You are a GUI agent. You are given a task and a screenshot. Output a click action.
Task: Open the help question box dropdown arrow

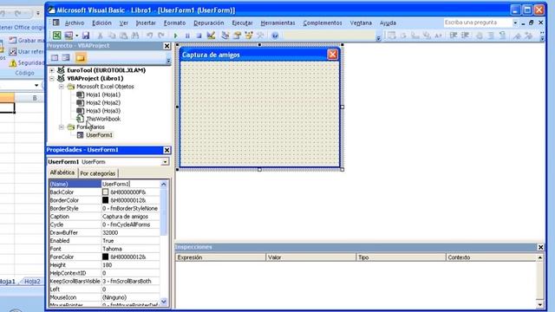coord(515,23)
